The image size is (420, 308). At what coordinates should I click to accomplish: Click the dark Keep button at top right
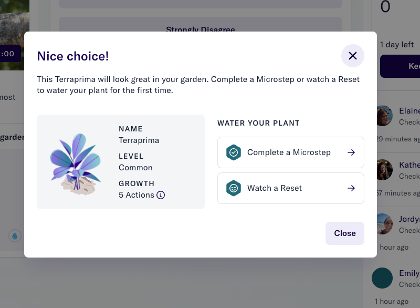coord(400,66)
